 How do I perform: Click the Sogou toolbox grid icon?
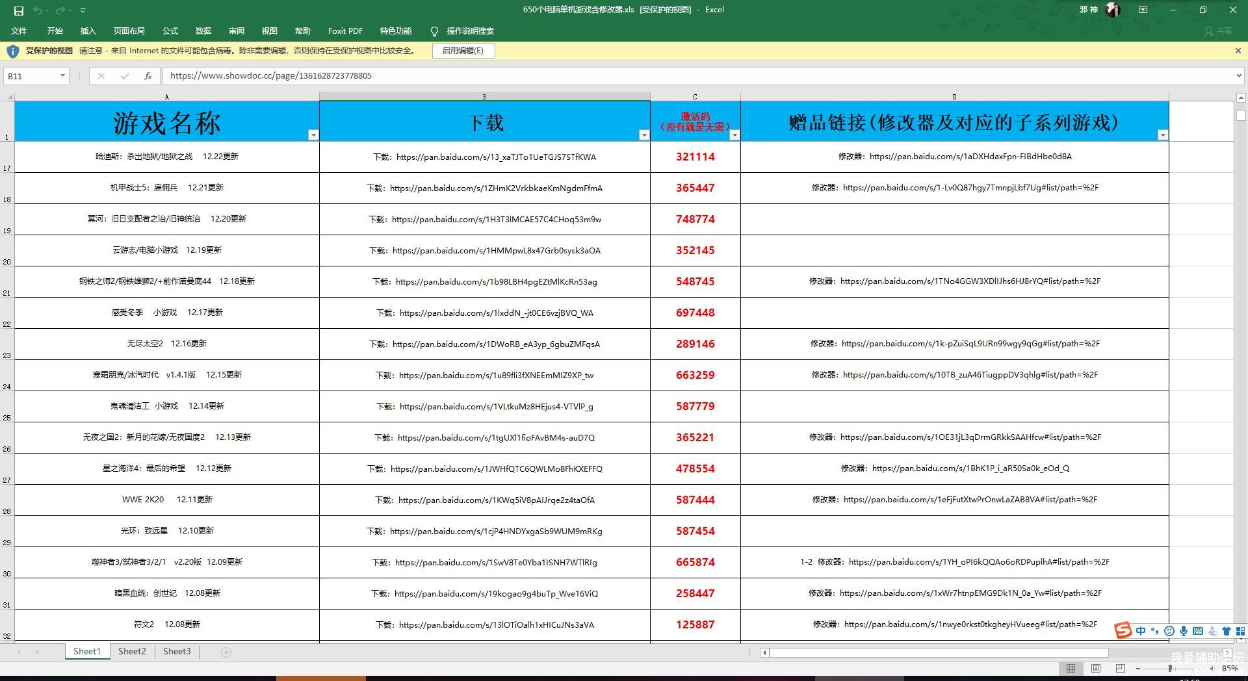[x=1240, y=630]
